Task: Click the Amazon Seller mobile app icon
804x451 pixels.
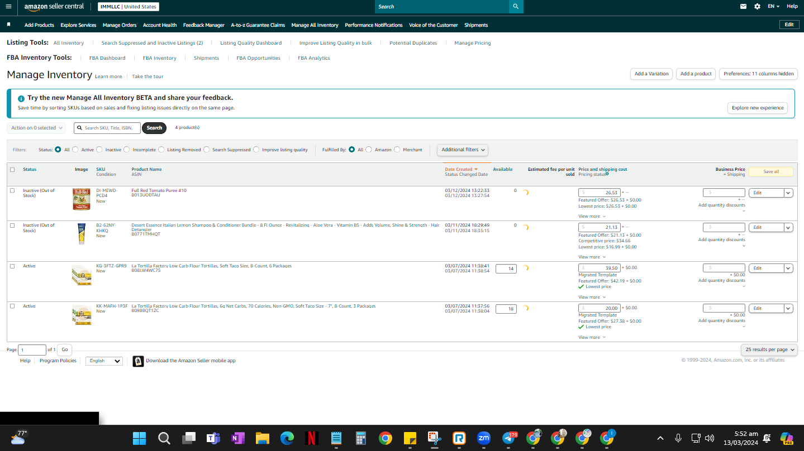Action: coord(138,361)
